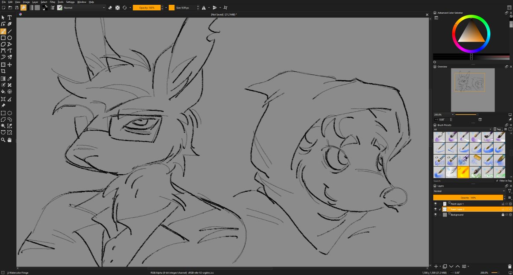
Task: Open the Filter menu
Action: pos(53,2)
